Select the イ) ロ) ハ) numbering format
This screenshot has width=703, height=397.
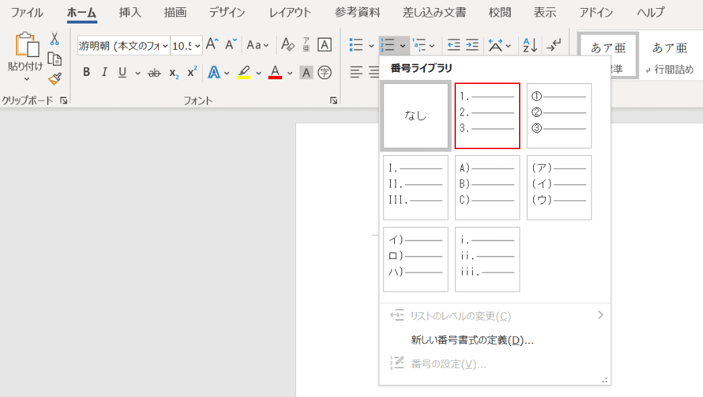pos(416,259)
